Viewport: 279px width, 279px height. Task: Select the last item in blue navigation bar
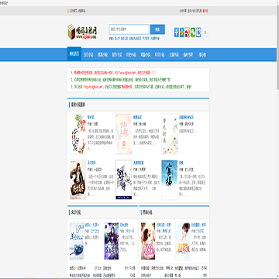[202, 54]
